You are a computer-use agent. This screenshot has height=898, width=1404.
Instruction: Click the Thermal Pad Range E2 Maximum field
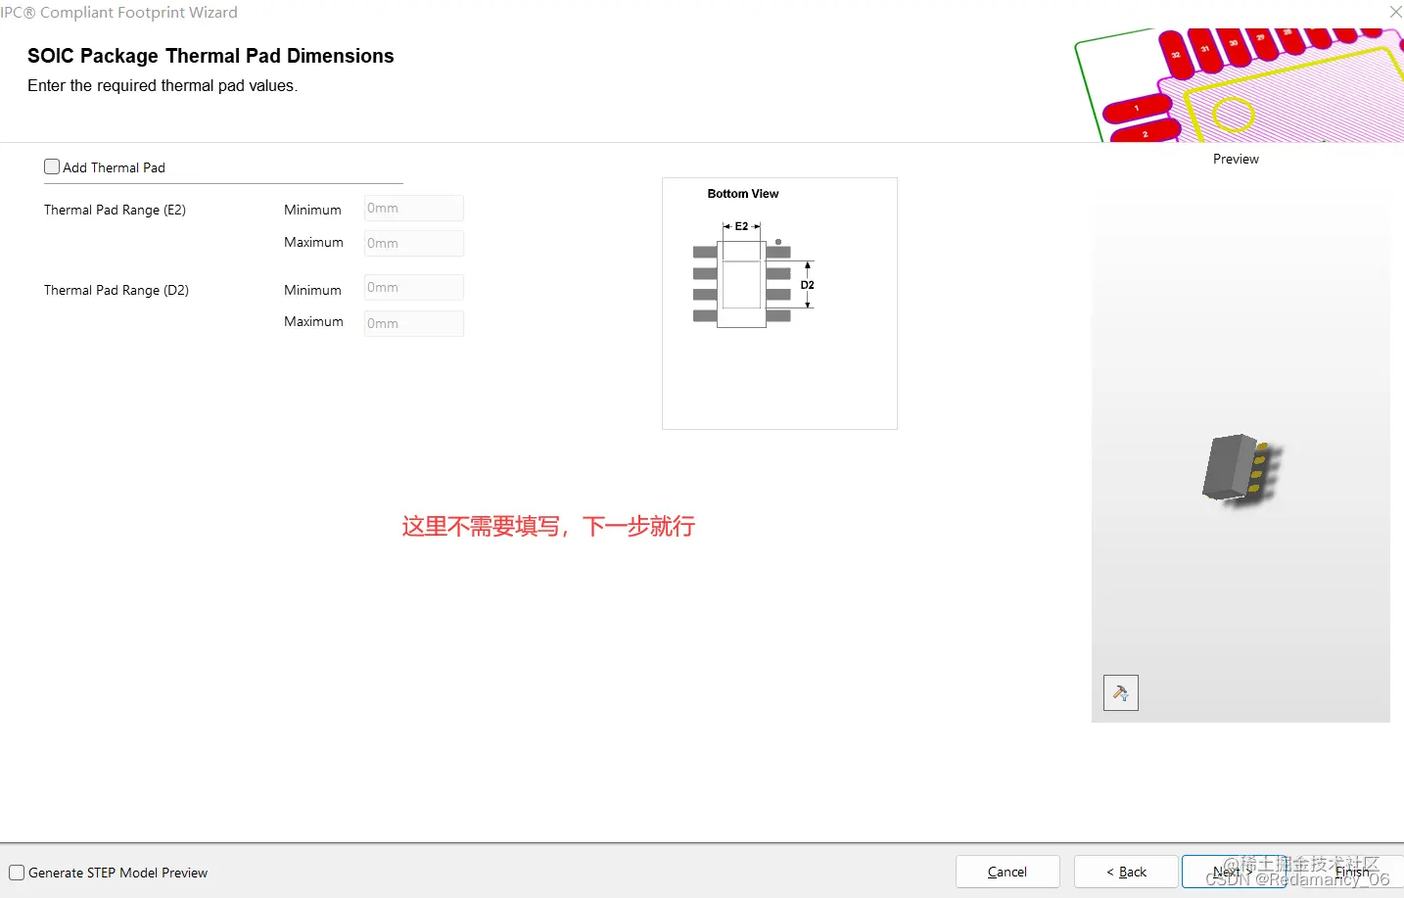pyautogui.click(x=412, y=243)
